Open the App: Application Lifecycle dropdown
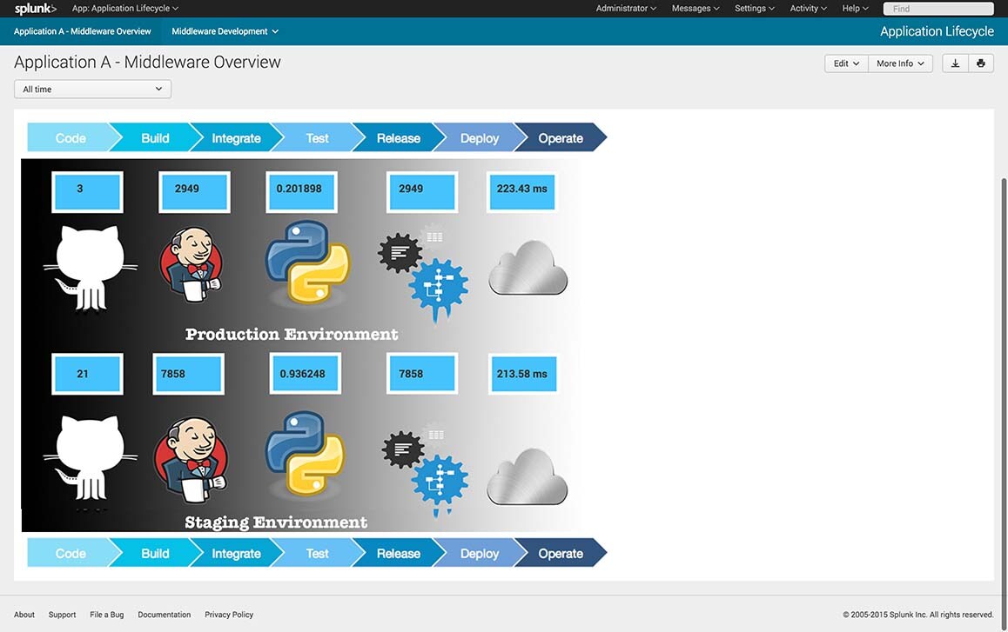The width and height of the screenshot is (1008, 632). pyautogui.click(x=125, y=9)
